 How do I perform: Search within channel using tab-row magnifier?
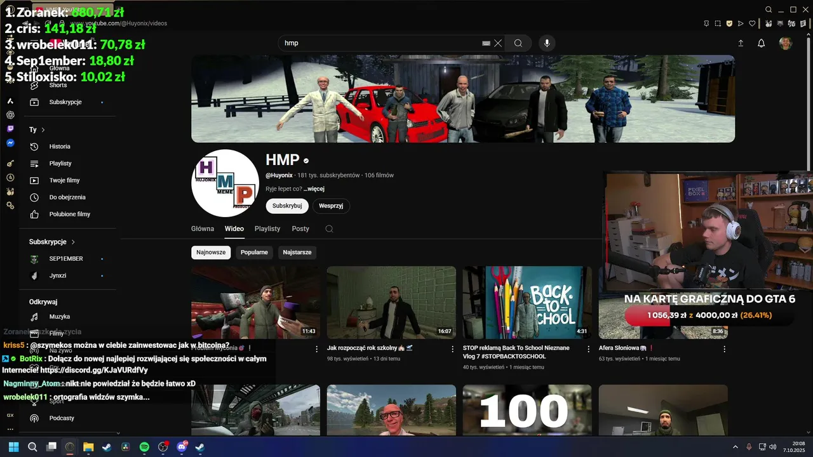[x=329, y=228]
